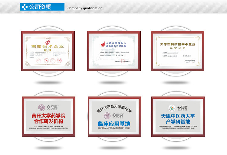Click the 'NANKAI UNIVERSITY SCHOOL OF MEDICINE' caption

tap(48, 127)
